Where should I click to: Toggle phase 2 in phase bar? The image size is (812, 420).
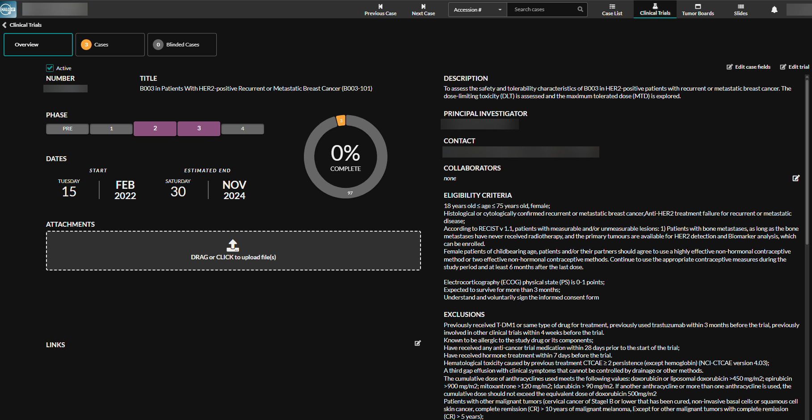tap(155, 129)
